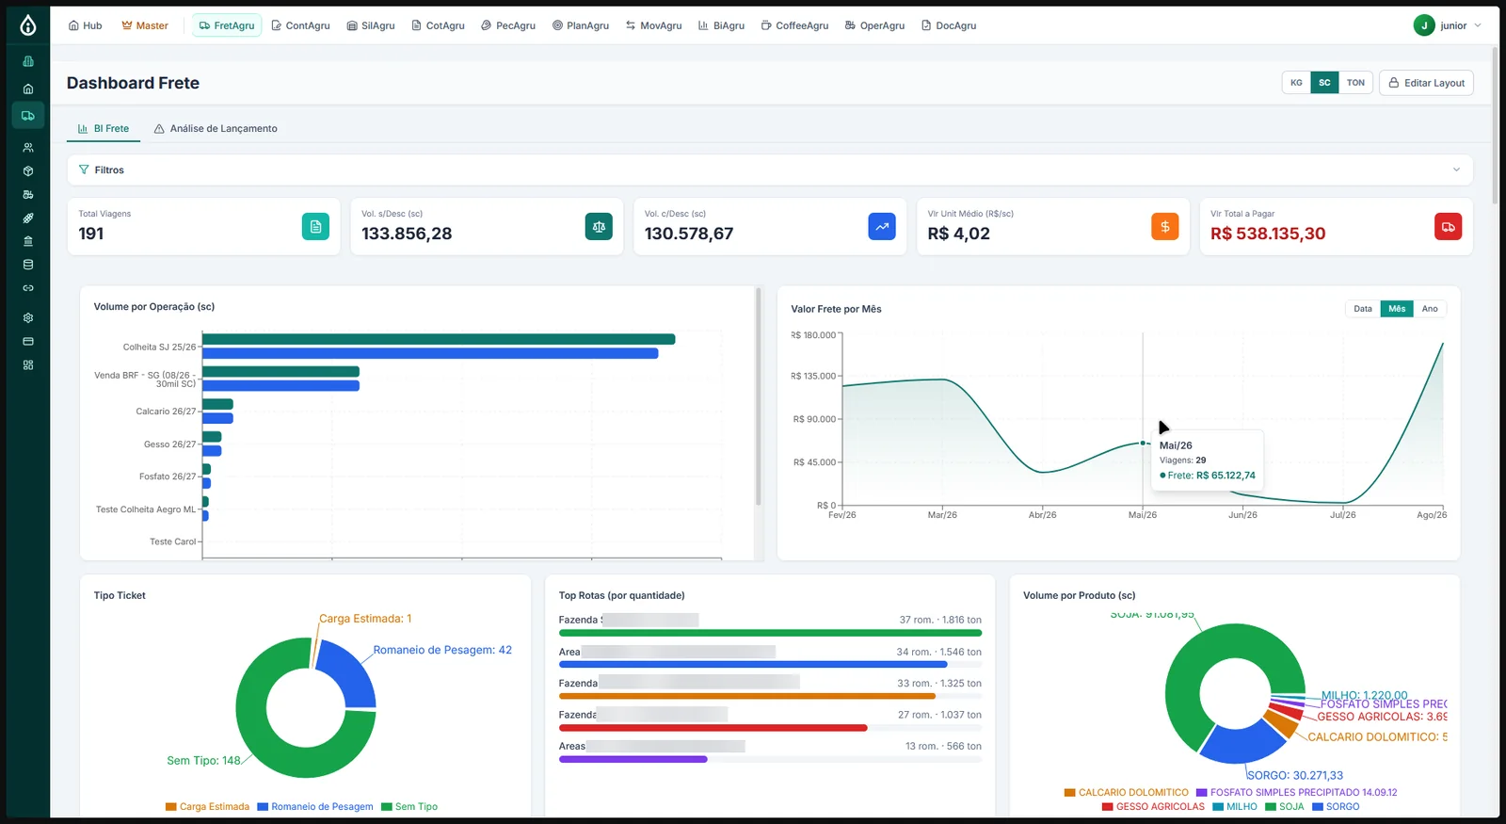Screen dimensions: 1506x824
Task: Switch unit to SC
Action: (1324, 83)
